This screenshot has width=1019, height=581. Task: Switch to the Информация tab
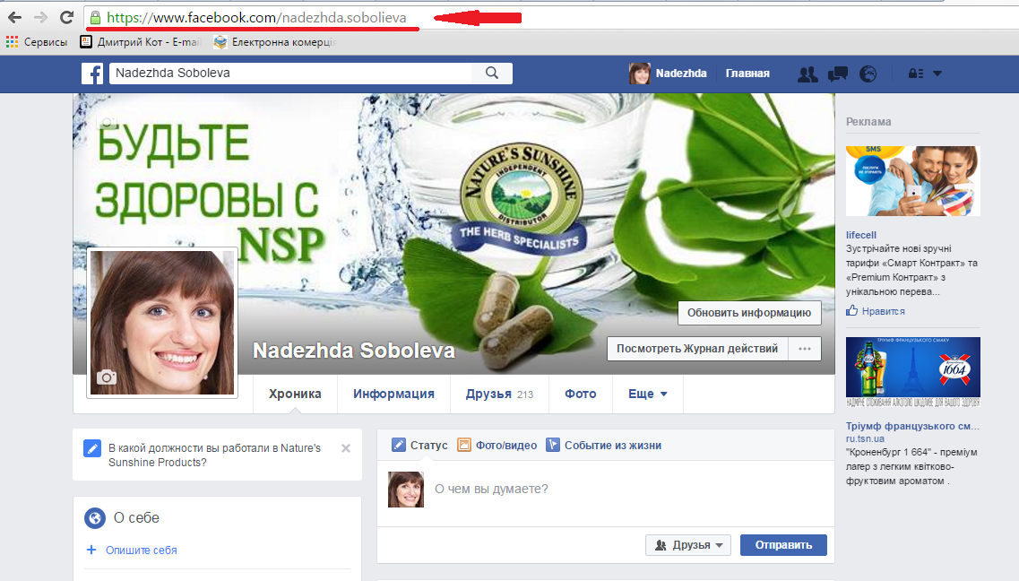tap(393, 394)
